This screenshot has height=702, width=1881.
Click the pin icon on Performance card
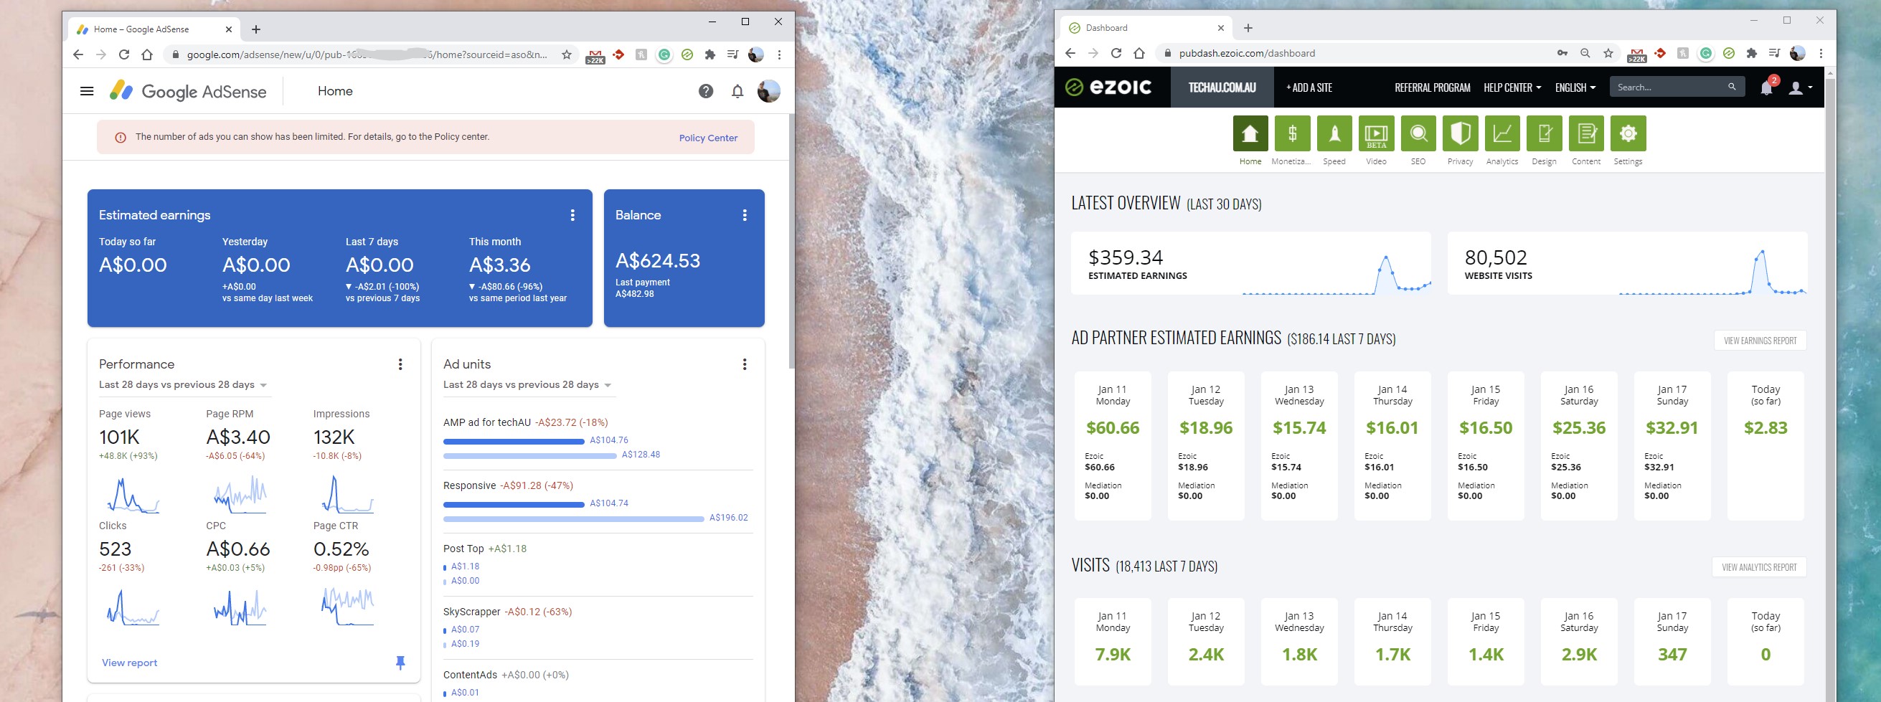[400, 663]
